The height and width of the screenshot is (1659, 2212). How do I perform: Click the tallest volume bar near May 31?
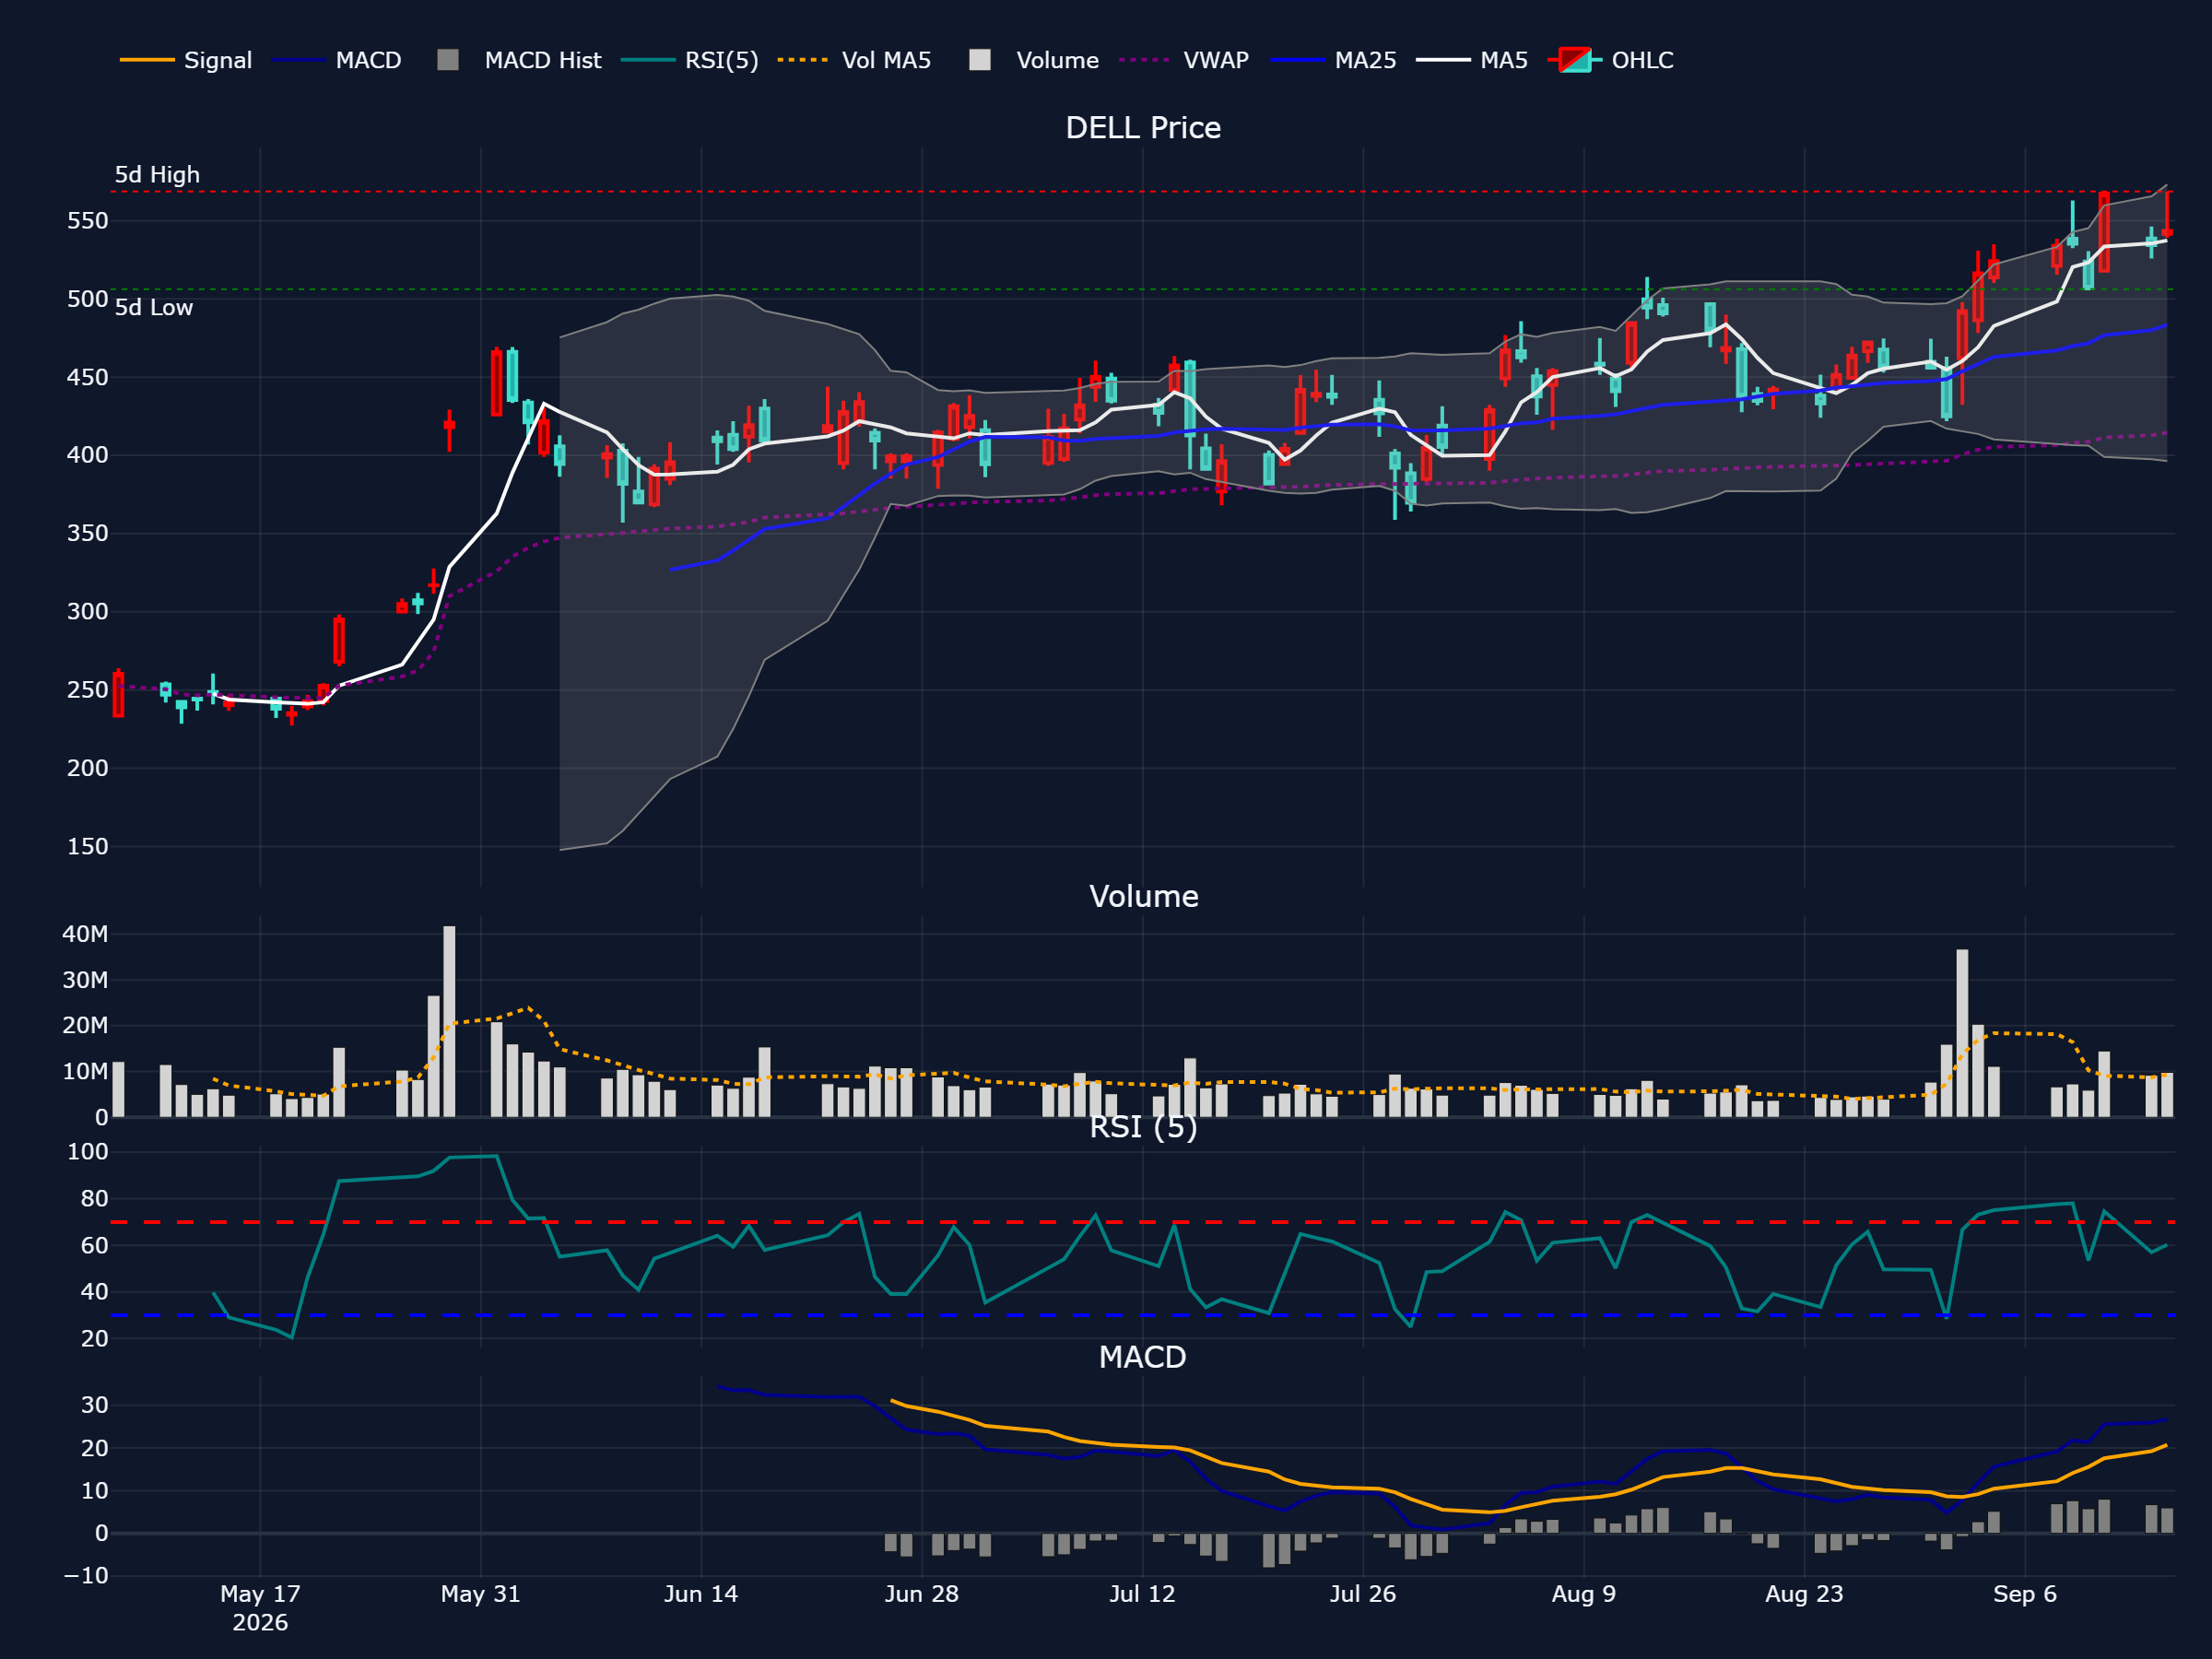pos(449,1021)
